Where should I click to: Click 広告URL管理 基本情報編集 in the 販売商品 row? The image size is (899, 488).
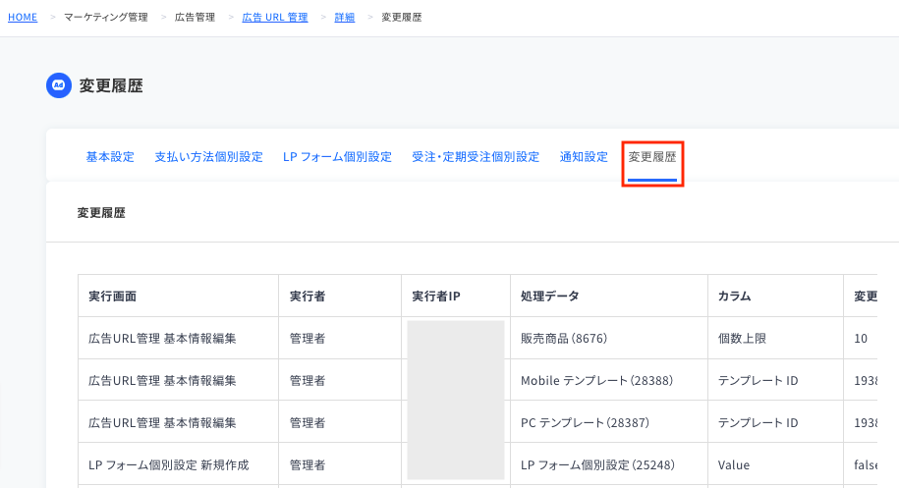pyautogui.click(x=162, y=339)
